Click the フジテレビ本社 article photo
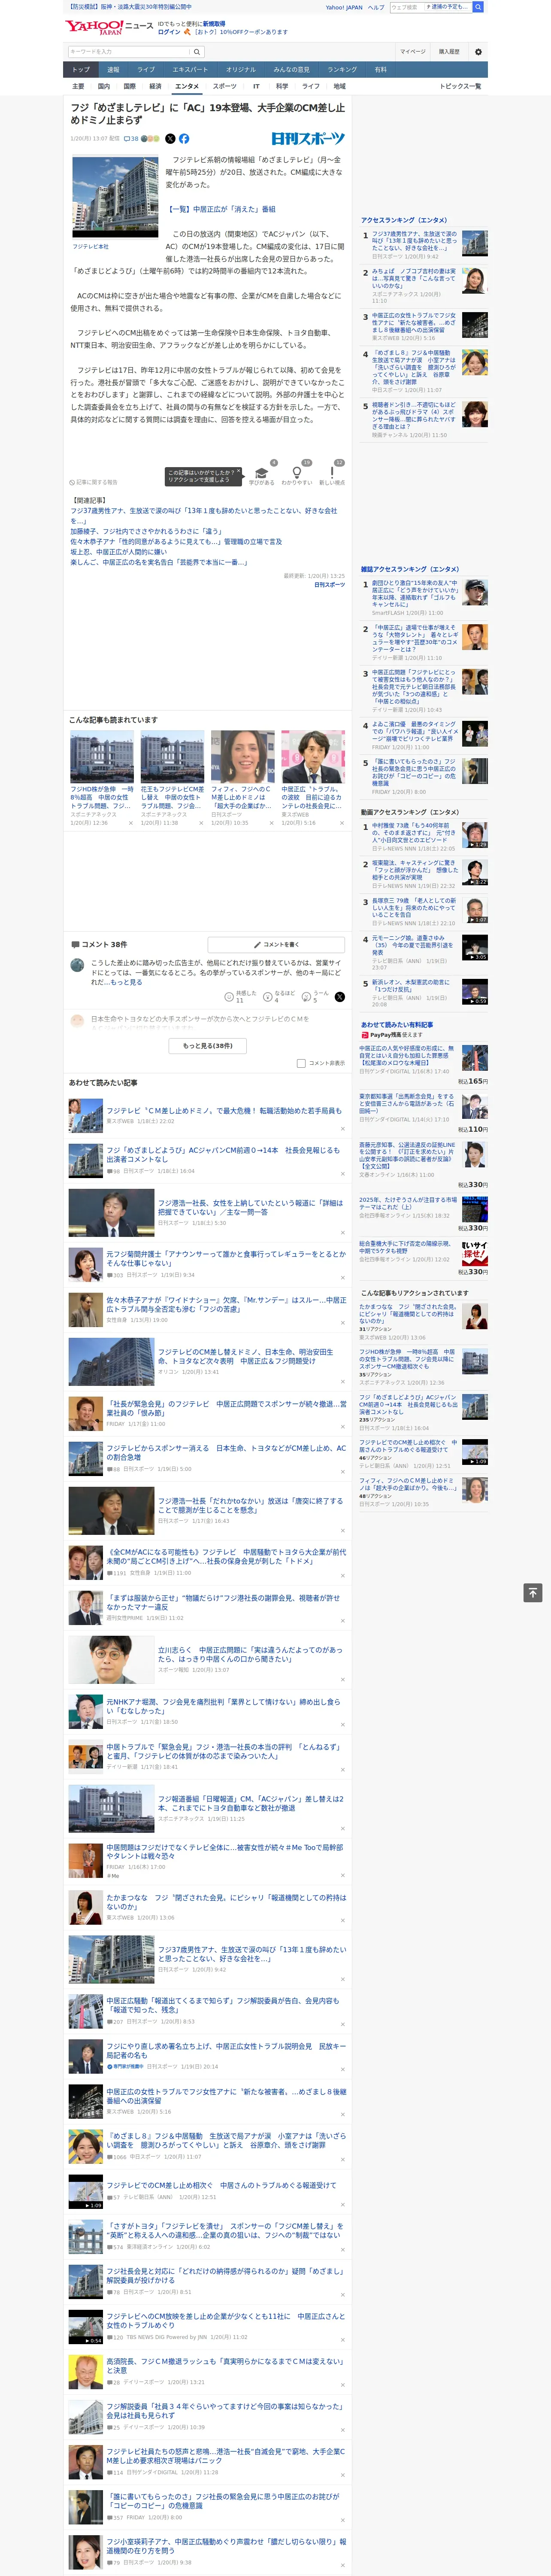Image resolution: width=551 pixels, height=2576 pixels. pyautogui.click(x=115, y=196)
